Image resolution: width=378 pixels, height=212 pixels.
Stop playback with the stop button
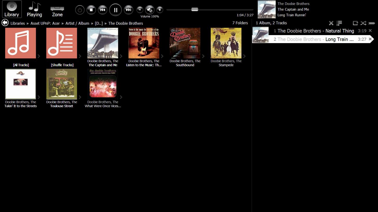[x=91, y=10]
